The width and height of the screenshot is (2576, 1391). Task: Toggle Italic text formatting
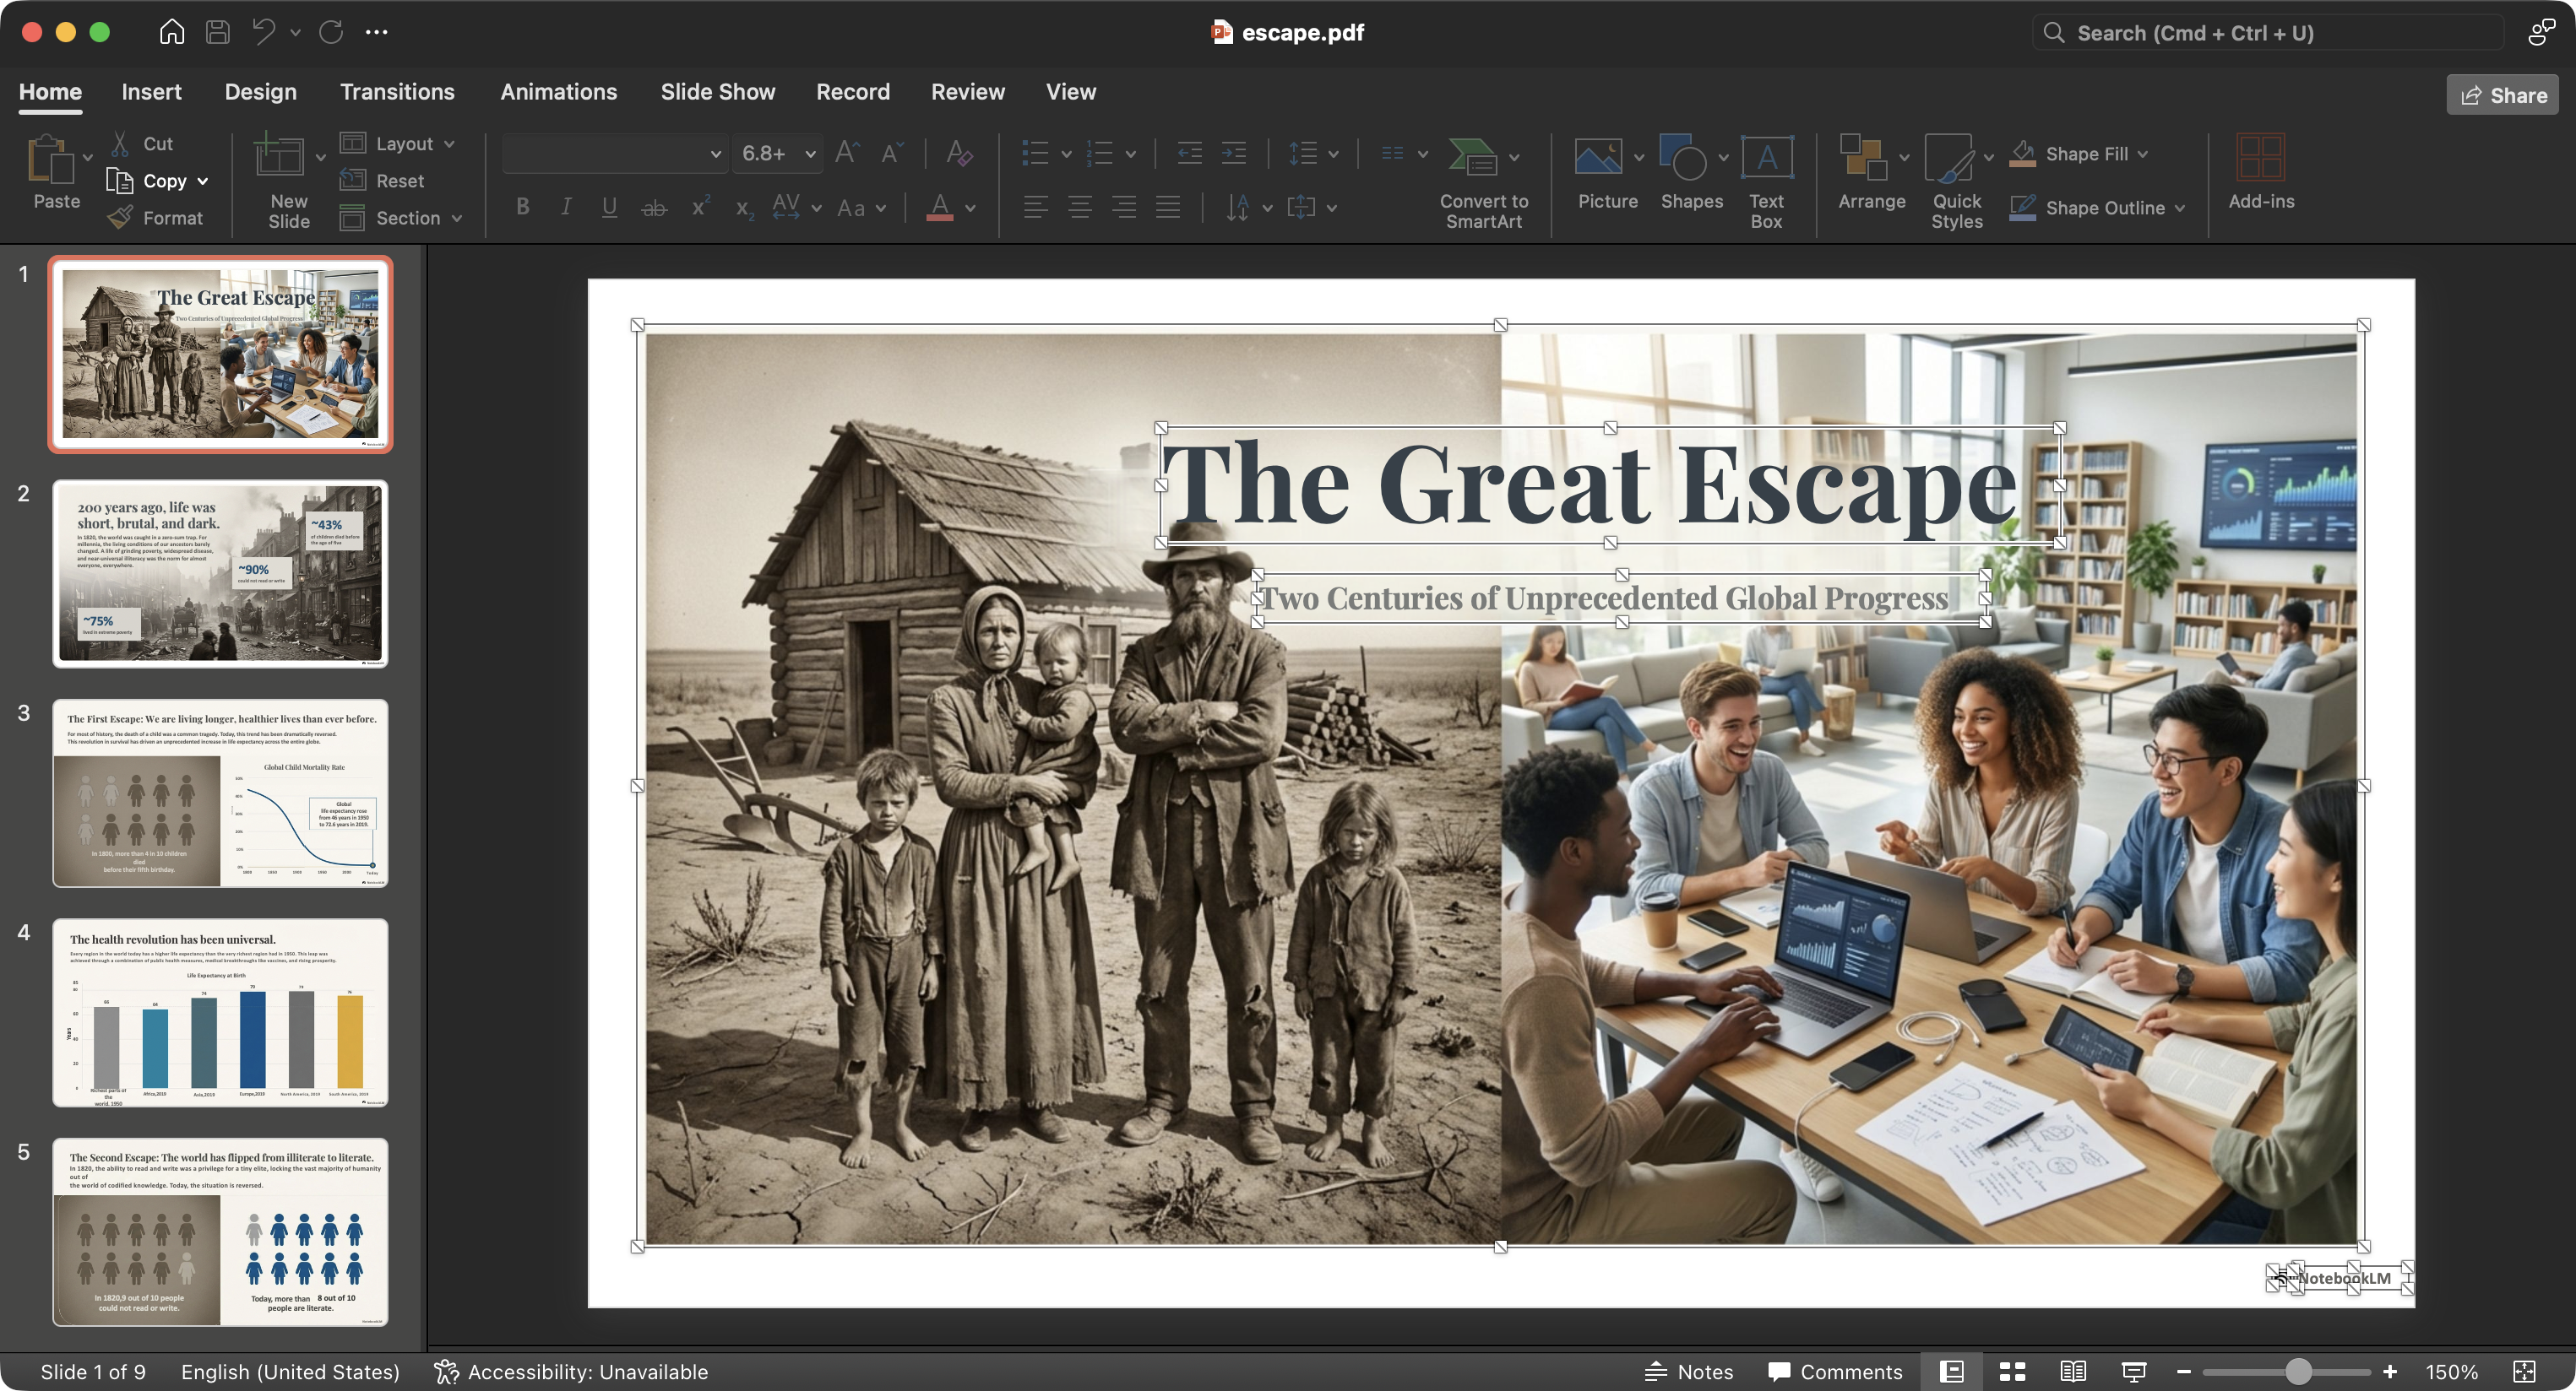566,207
